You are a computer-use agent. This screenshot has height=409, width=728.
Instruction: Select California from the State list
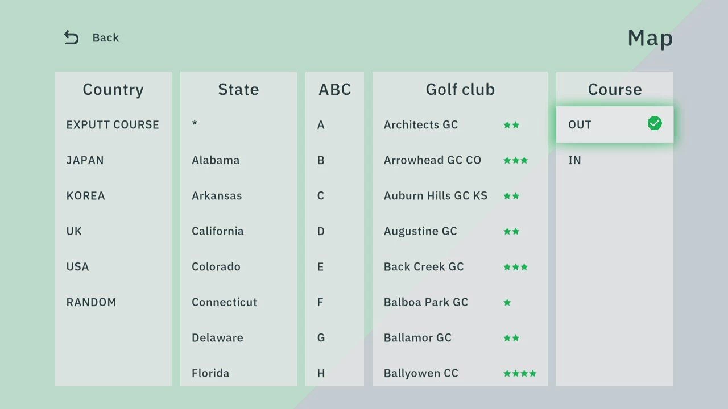218,231
